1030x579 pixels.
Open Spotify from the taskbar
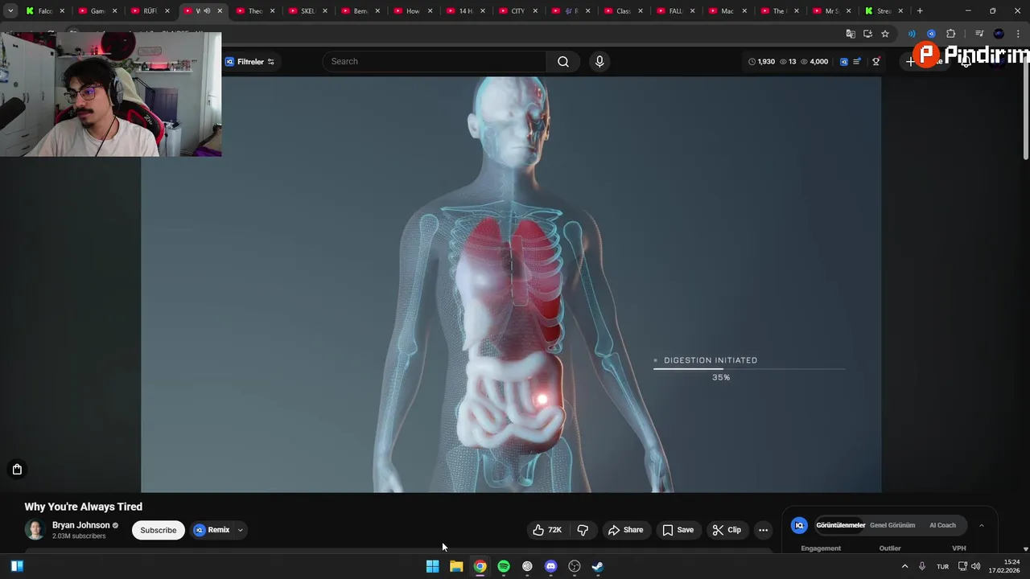coord(504,566)
